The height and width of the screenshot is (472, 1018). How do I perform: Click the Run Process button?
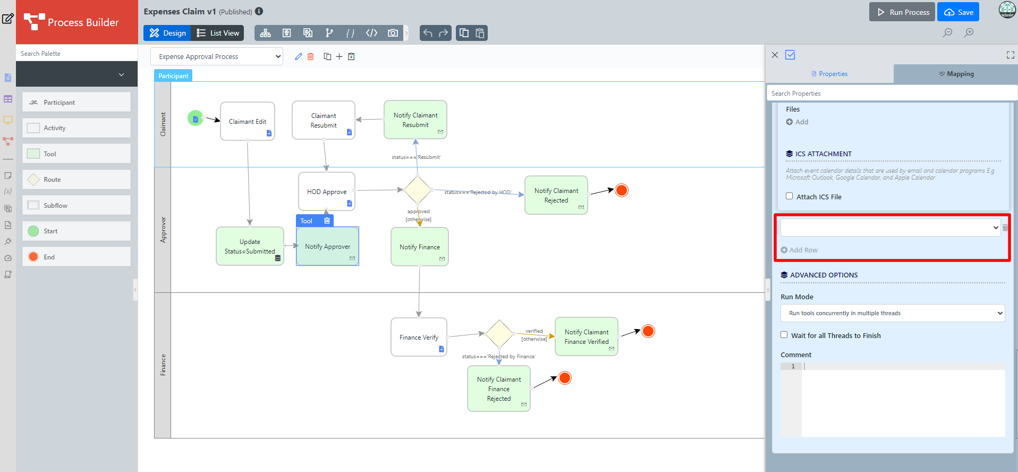[902, 12]
